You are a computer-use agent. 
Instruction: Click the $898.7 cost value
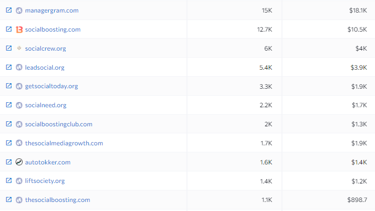pyautogui.click(x=357, y=200)
